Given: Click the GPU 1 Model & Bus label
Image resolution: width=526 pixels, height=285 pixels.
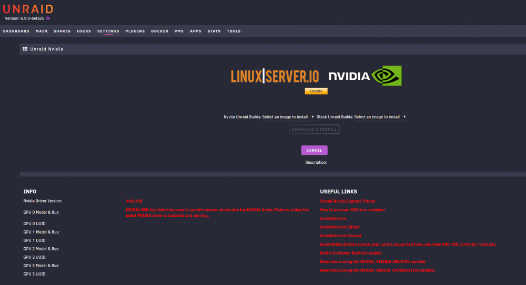Looking at the screenshot, I should coord(41,232).
